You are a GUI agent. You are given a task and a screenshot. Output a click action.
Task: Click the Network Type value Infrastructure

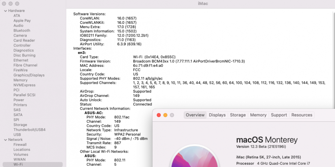[126, 130]
